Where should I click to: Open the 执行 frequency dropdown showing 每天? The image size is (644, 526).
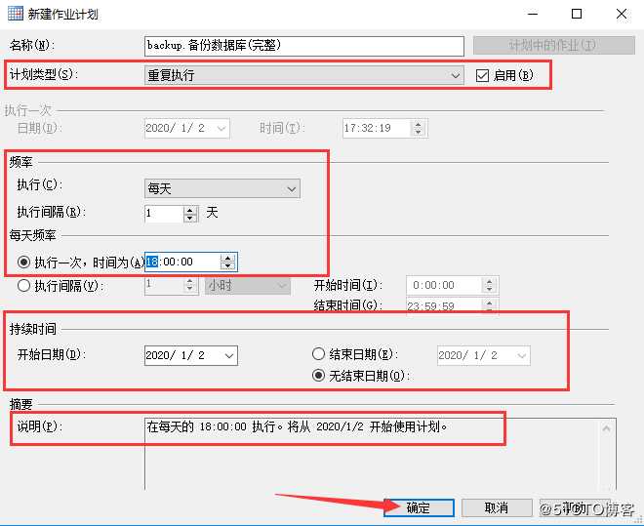222,188
